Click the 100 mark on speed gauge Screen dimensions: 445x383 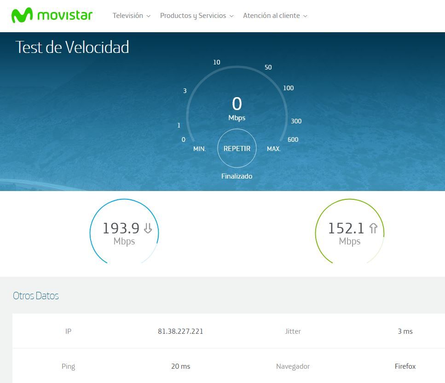[288, 88]
